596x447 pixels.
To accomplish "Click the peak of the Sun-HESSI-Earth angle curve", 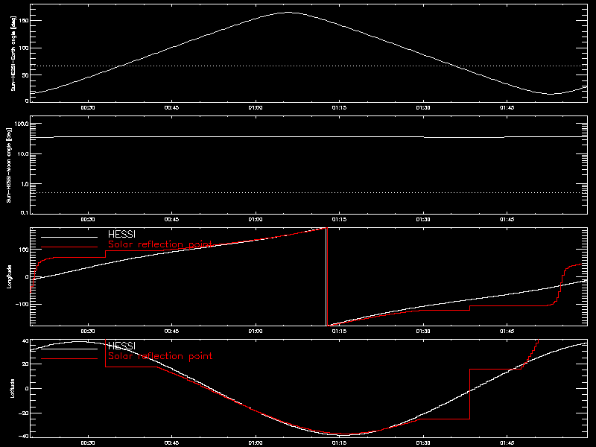I will tap(288, 13).
